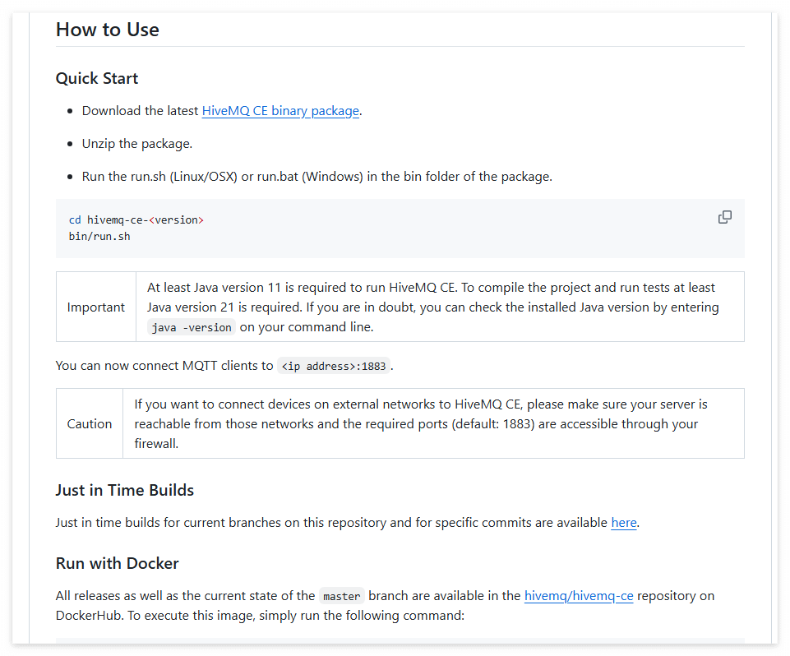
Task: Click the 'bin/run.sh' code line
Action: [x=99, y=236]
